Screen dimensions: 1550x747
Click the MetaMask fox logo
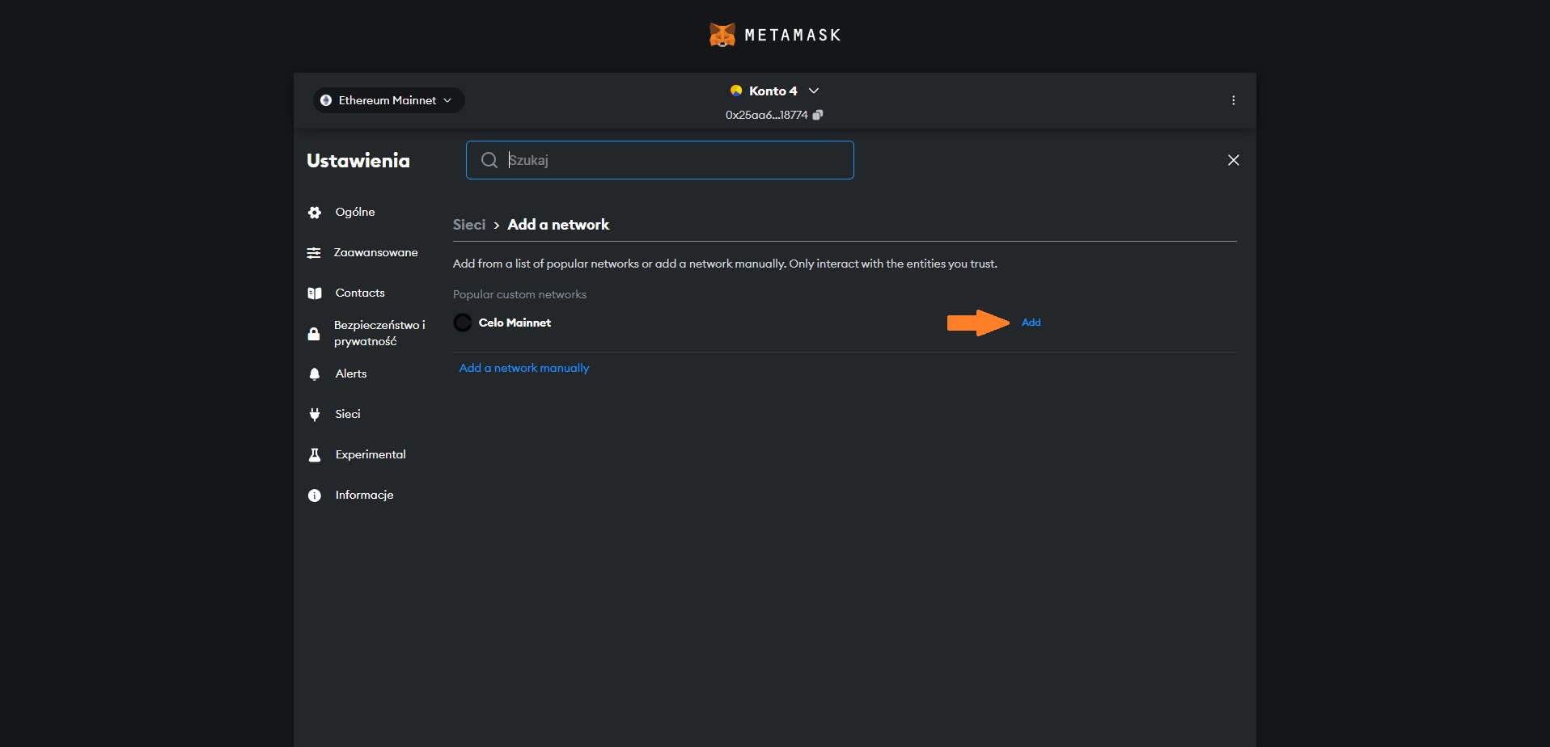click(722, 35)
